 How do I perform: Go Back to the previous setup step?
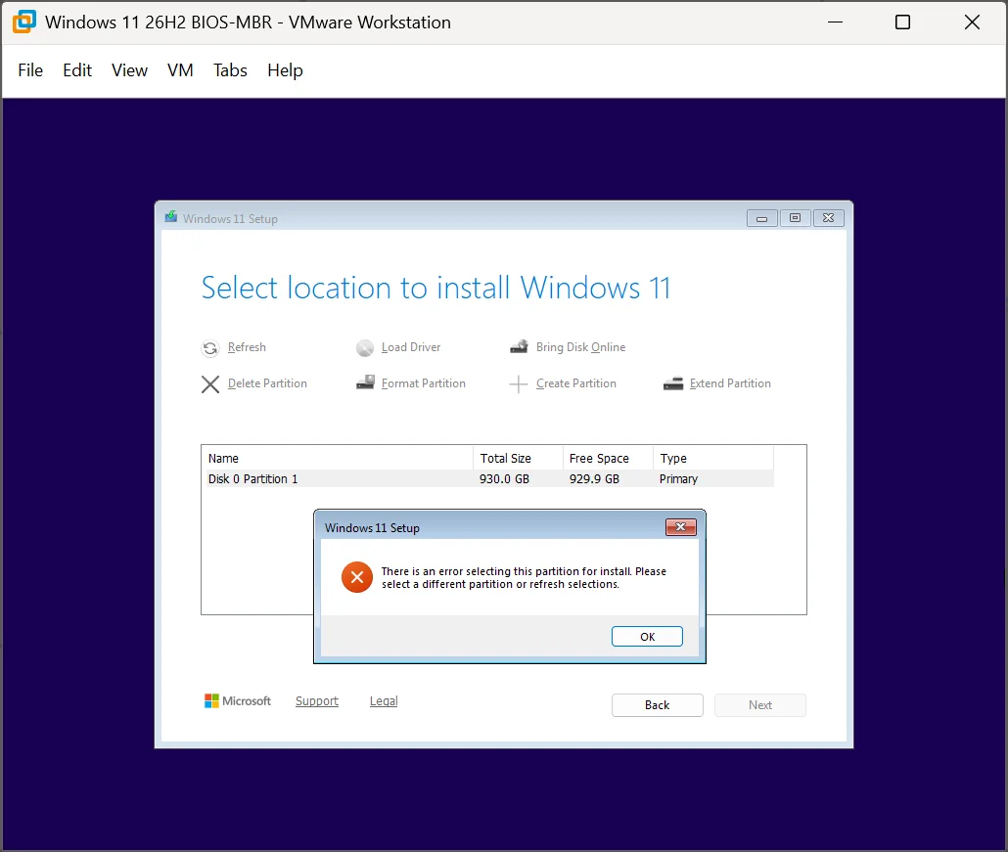click(657, 705)
